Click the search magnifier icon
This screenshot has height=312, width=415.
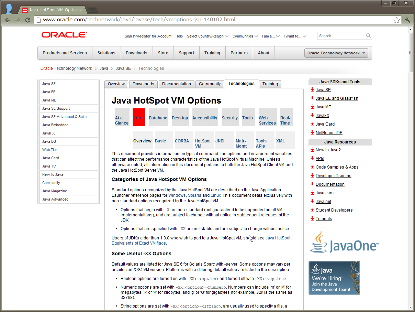pyautogui.click(x=368, y=36)
